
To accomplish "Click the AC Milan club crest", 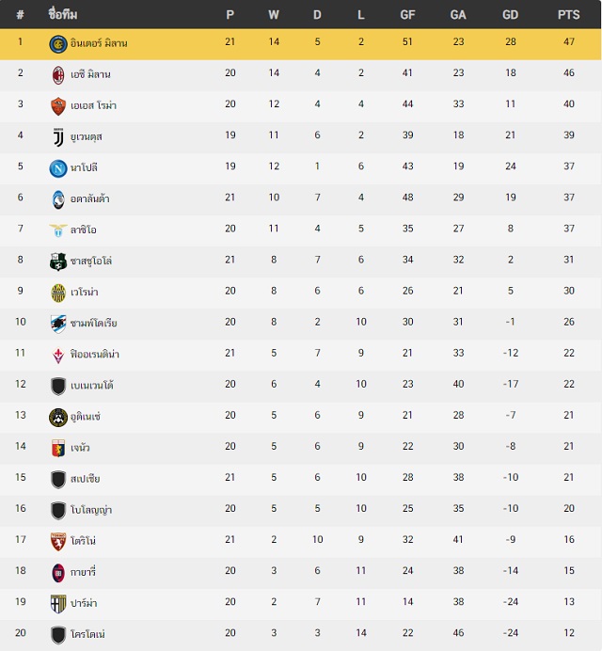I will coord(58,74).
